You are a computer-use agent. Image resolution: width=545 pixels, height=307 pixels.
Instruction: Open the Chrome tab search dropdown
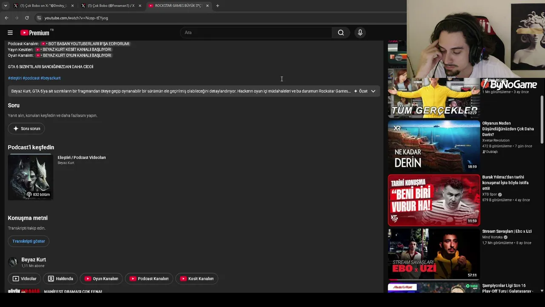[6, 6]
